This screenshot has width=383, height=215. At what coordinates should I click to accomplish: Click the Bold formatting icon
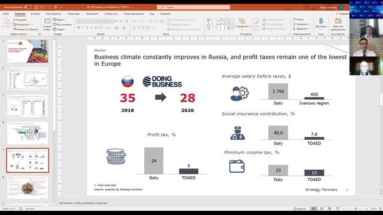(x=78, y=28)
